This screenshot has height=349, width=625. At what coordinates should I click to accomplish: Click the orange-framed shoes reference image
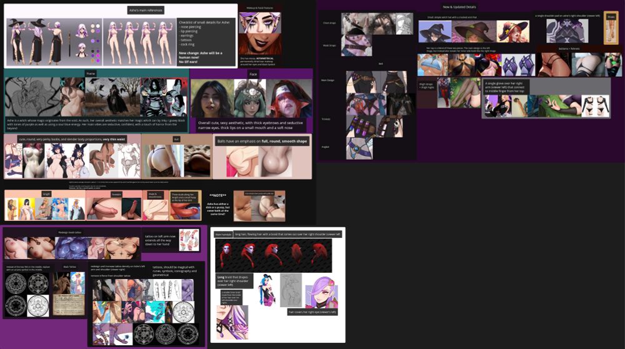[611, 31]
